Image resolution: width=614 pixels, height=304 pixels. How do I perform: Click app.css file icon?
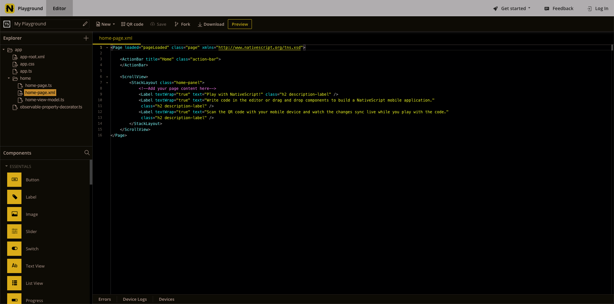[15, 64]
